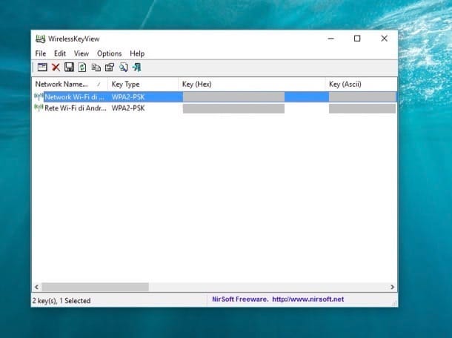Open the http://www.nirsoft.net link

pyautogui.click(x=308, y=299)
